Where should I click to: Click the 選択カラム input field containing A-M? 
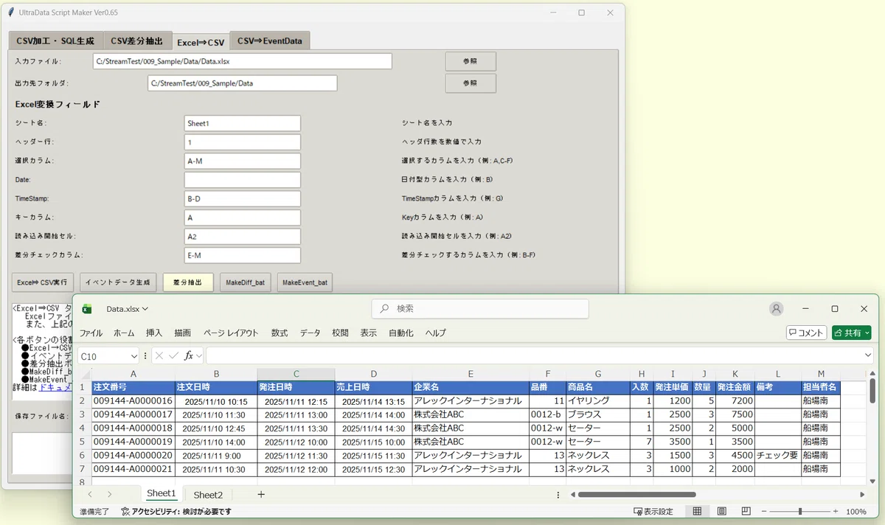click(243, 161)
